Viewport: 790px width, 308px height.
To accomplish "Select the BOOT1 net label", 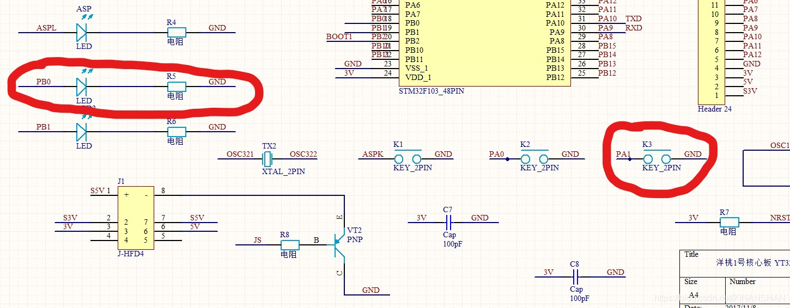I will 339,36.
